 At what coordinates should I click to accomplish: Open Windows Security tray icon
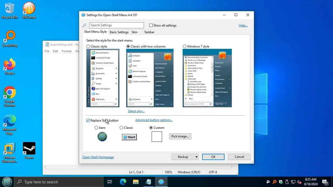tap(280, 182)
